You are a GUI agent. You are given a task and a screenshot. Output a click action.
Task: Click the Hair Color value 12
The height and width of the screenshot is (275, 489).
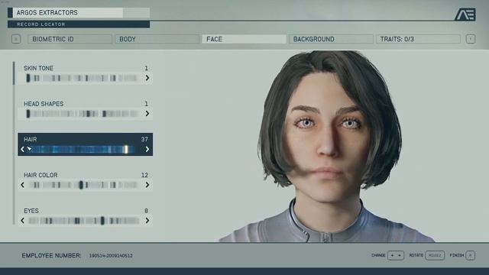[x=144, y=175]
